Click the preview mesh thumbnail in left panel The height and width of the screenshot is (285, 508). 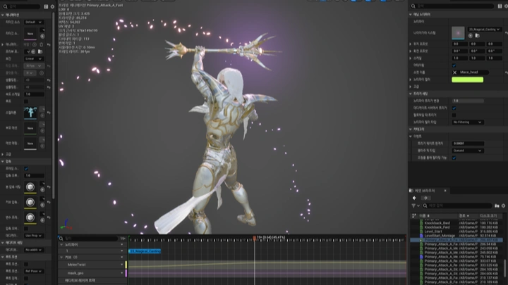[31, 113]
